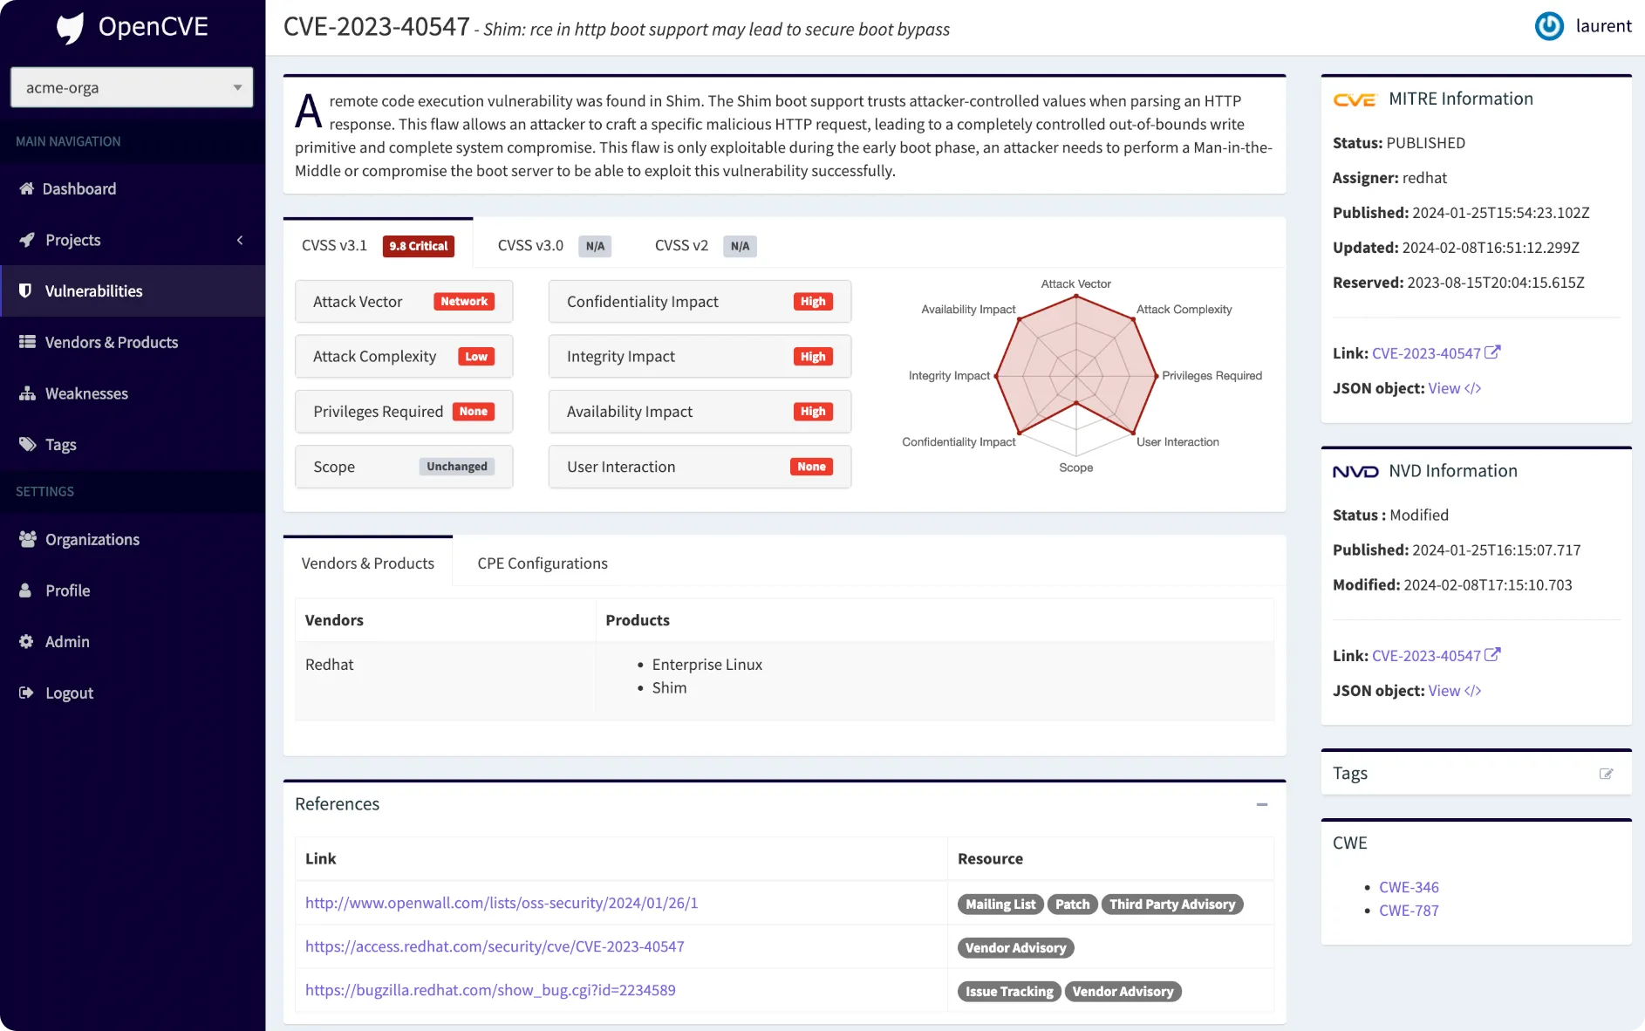Click the Enterprise Linux product entry
This screenshot has height=1031, width=1645.
click(x=706, y=665)
